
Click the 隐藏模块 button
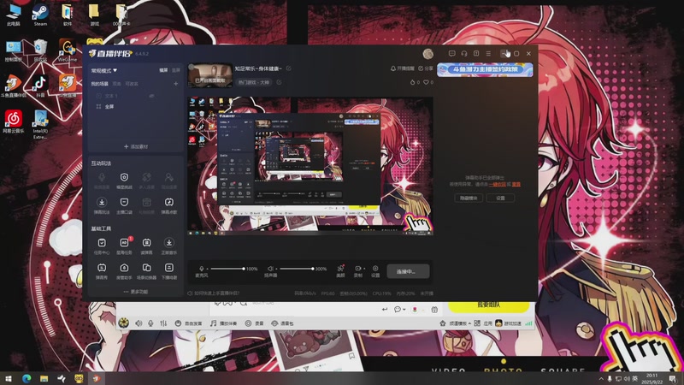coord(469,198)
